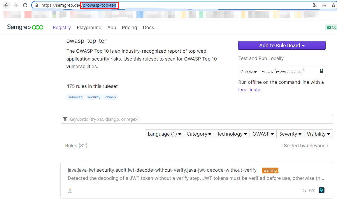Go back with the browser back arrow
This screenshot has height=199, width=337.
(6, 5)
